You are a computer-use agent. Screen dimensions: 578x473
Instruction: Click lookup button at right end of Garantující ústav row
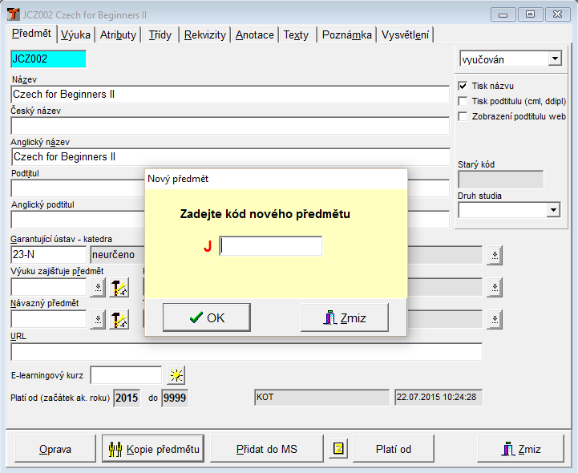tap(495, 256)
